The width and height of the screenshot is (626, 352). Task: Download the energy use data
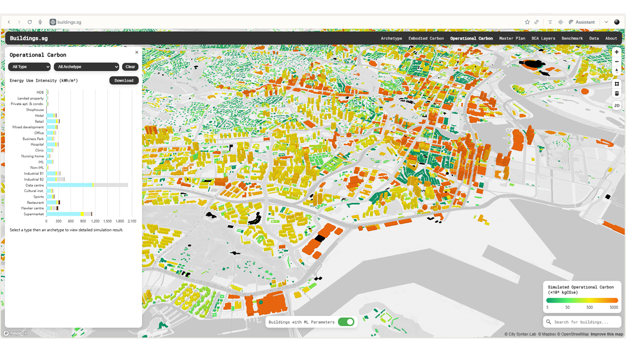tap(124, 81)
